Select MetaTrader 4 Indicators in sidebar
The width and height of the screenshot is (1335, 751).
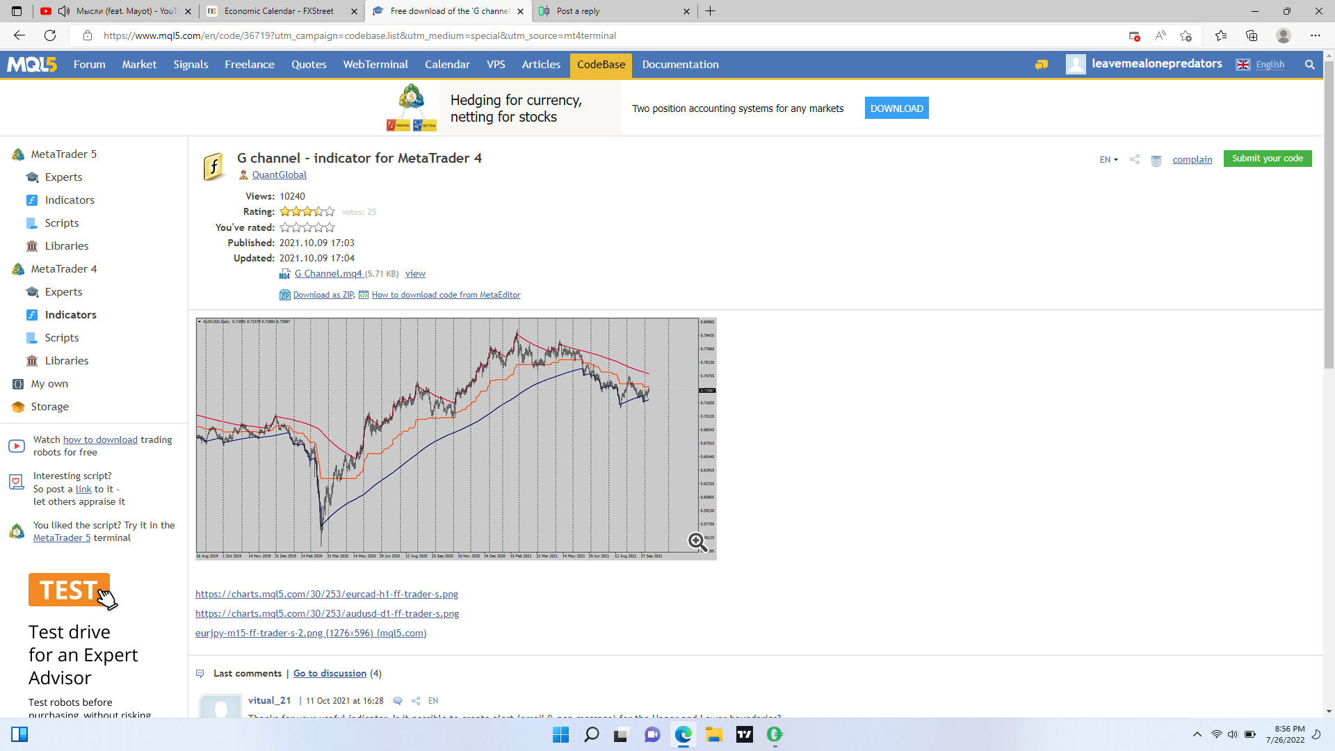[70, 315]
